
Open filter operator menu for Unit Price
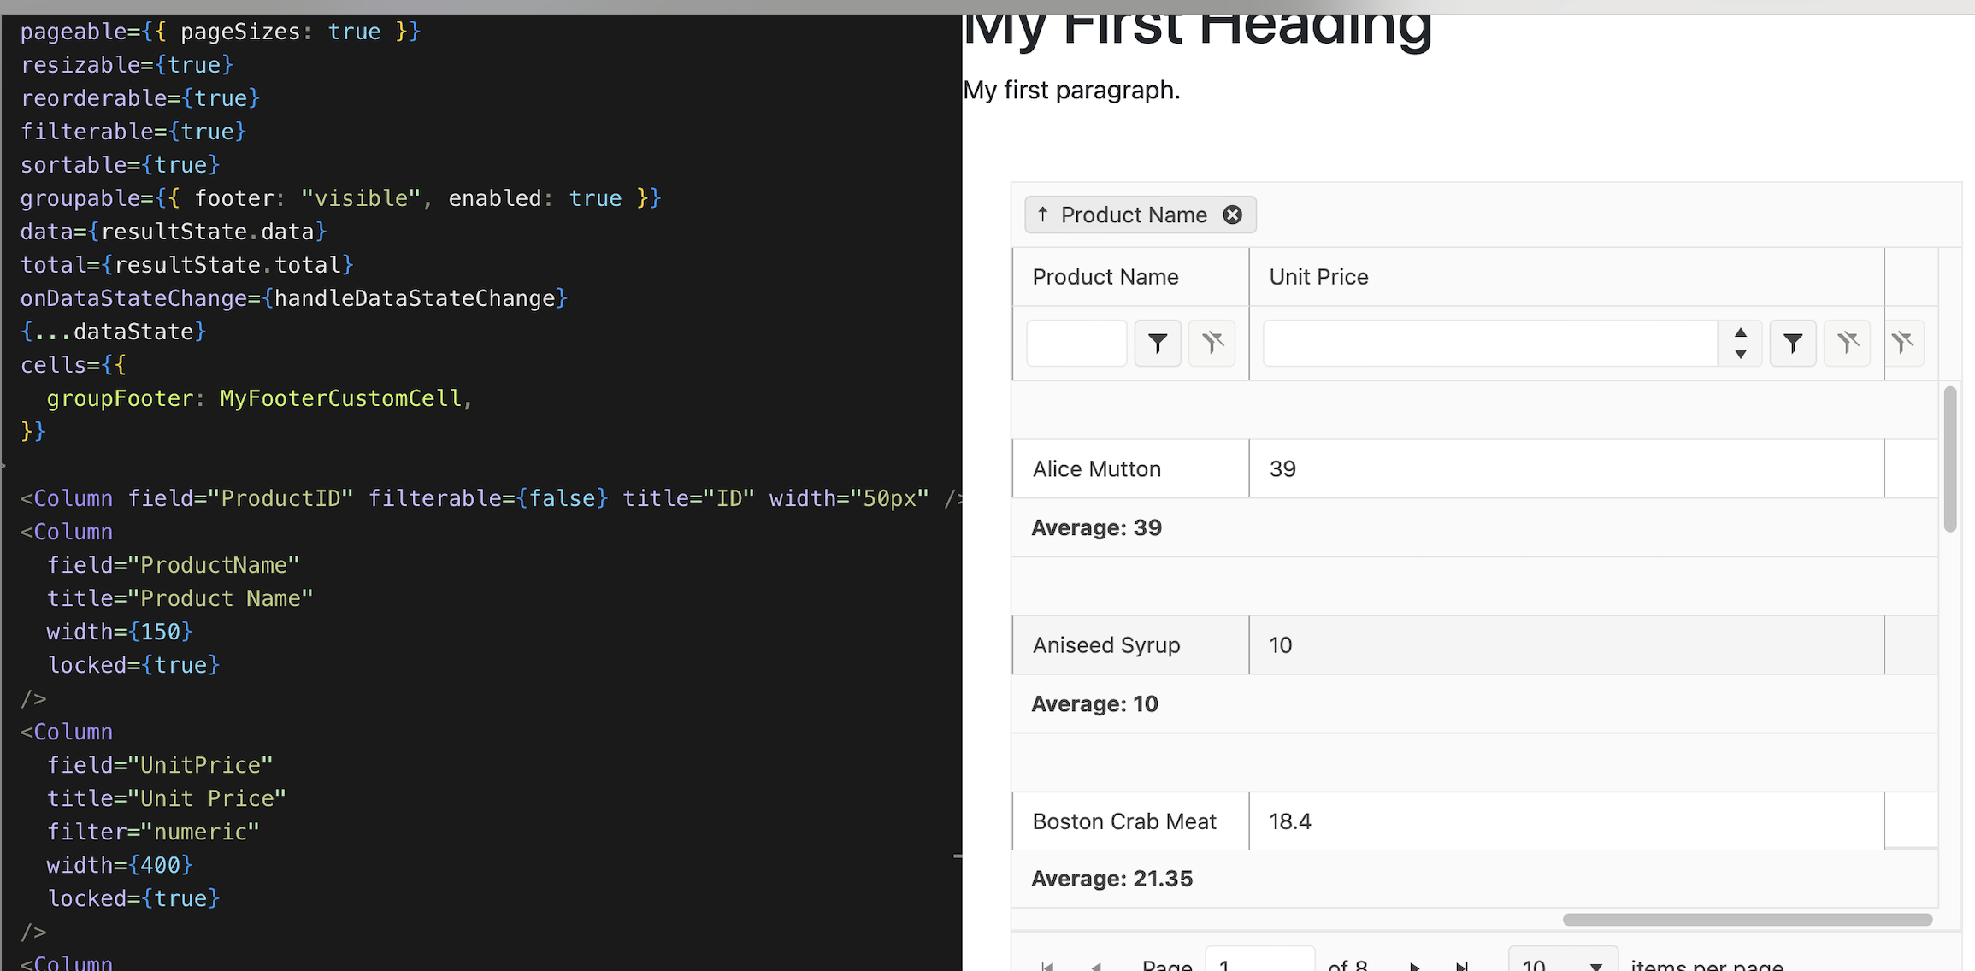coord(1793,344)
